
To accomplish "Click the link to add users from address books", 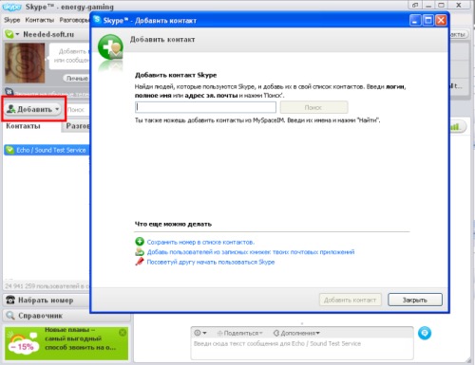I will click(251, 252).
